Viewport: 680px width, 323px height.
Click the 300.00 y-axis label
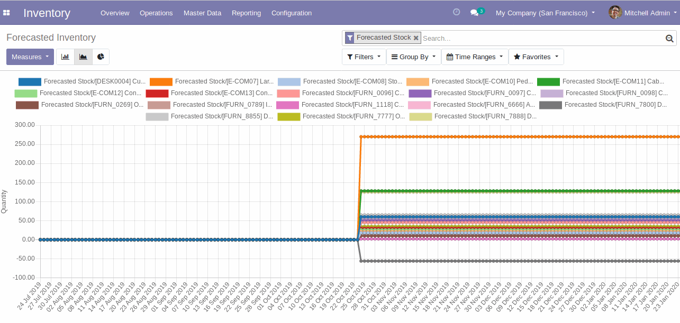click(x=25, y=125)
